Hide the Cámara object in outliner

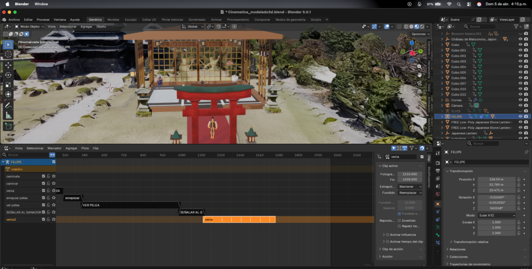tap(520, 105)
